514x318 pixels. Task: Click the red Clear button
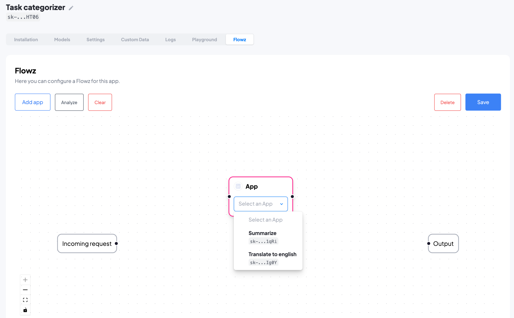click(x=100, y=102)
